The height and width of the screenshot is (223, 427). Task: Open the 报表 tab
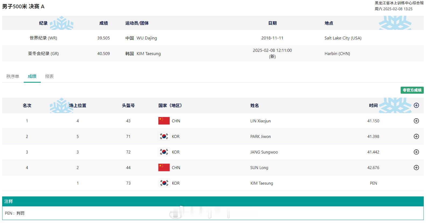point(49,76)
